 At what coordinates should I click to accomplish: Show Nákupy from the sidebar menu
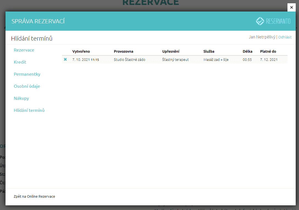click(21, 98)
